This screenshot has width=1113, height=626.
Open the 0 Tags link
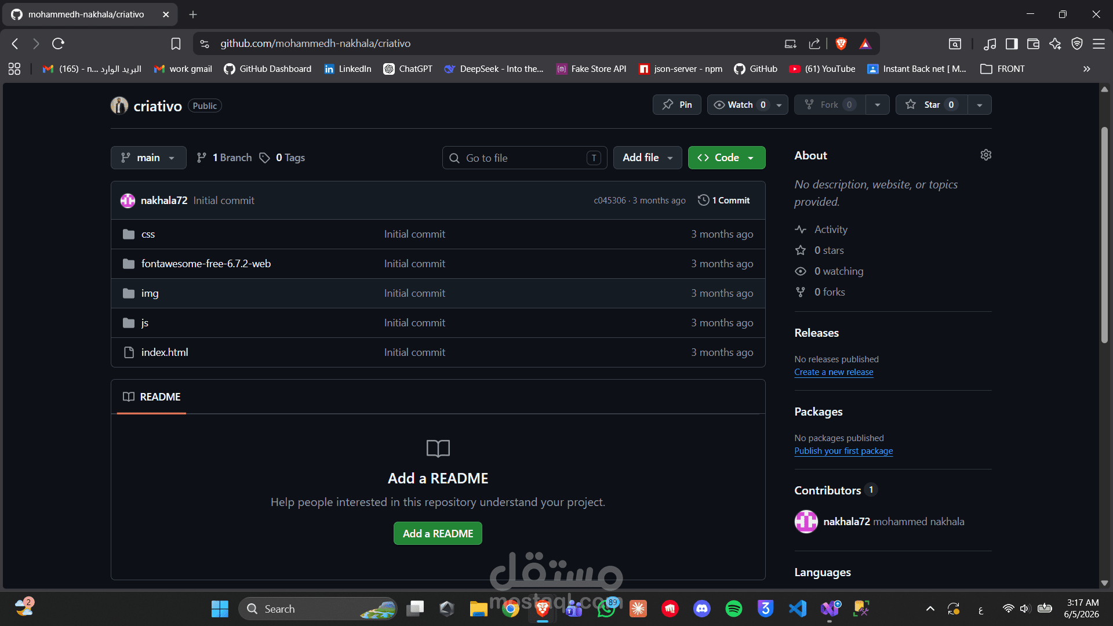tap(282, 158)
